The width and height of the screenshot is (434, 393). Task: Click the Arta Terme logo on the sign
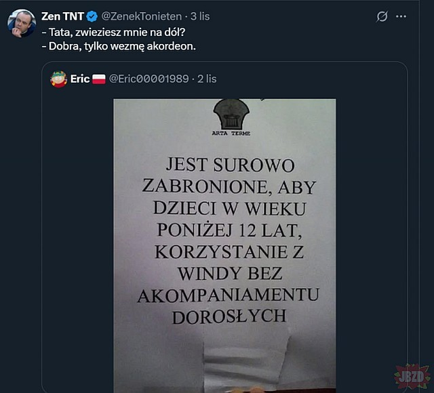tap(231, 117)
